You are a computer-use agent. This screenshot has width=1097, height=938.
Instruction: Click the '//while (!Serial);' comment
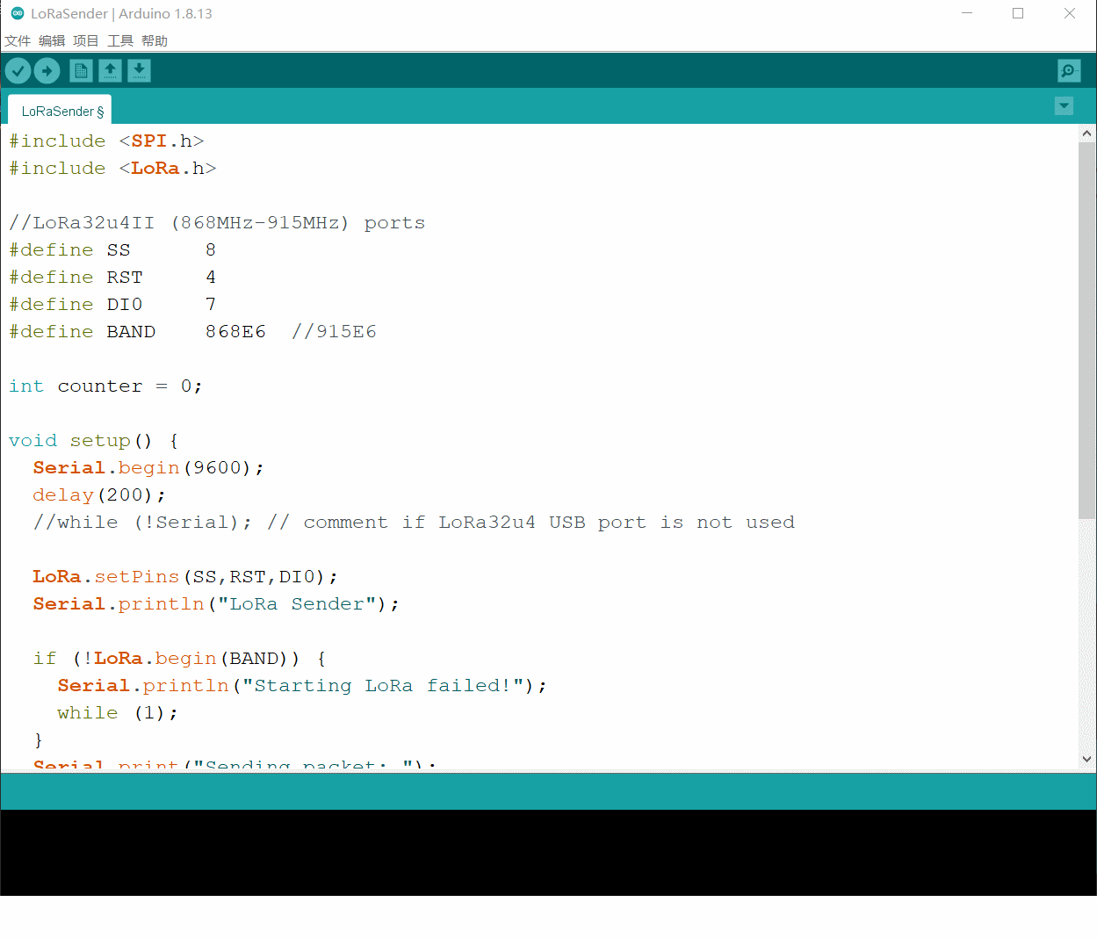[x=142, y=522]
